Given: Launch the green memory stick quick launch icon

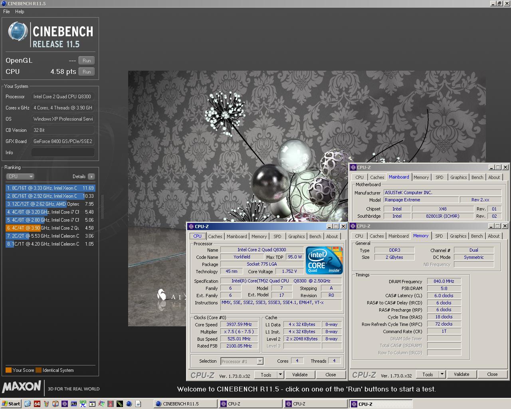Looking at the screenshot, I should click(120, 404).
